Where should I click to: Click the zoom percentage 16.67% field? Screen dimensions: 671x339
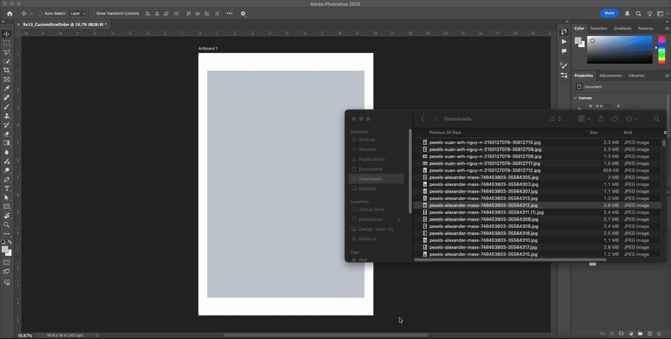coord(25,336)
